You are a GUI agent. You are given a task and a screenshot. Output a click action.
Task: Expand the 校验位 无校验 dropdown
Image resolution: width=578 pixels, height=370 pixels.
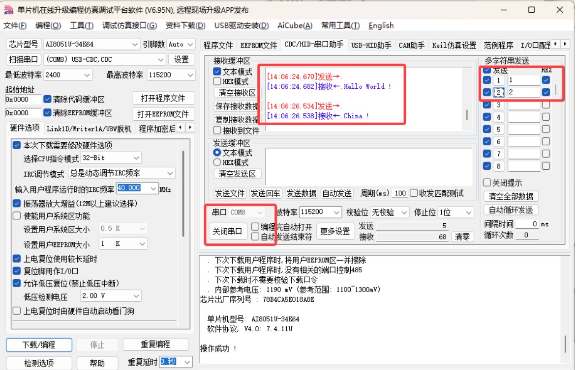pyautogui.click(x=404, y=212)
